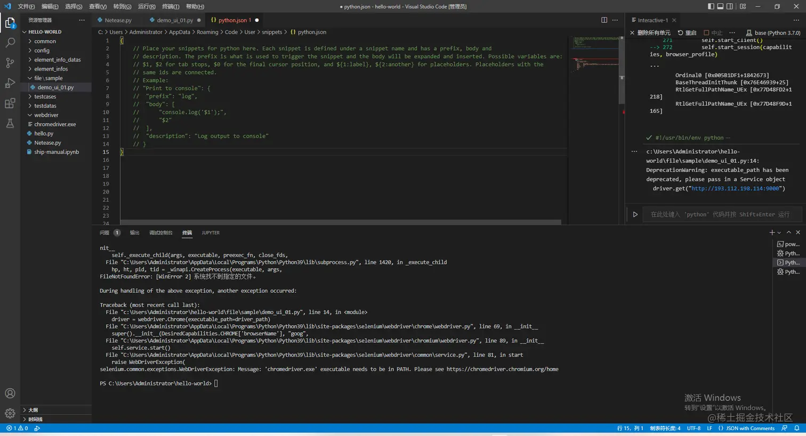Toggle the primary side bar layout
The image size is (806, 436).
coord(711,6)
